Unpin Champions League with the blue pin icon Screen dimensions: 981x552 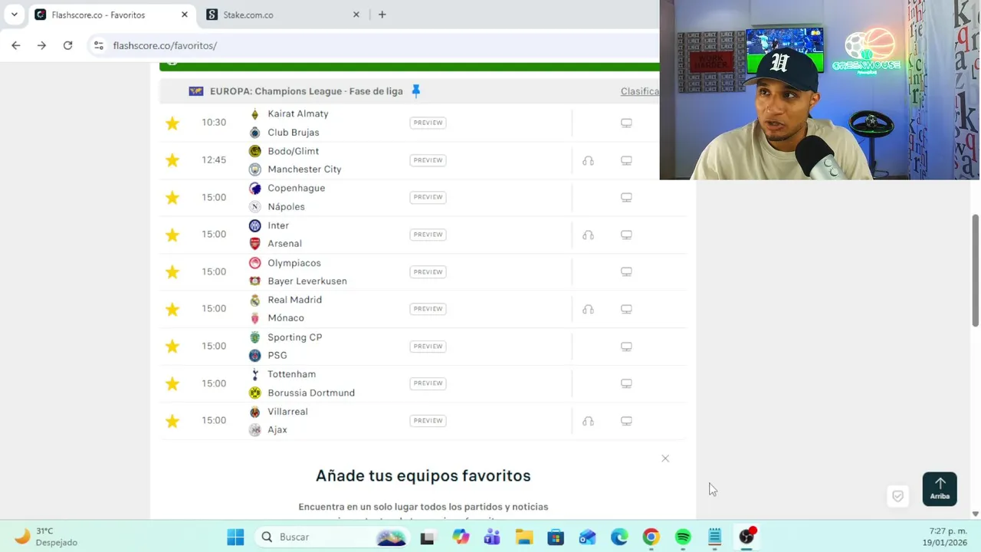(415, 91)
